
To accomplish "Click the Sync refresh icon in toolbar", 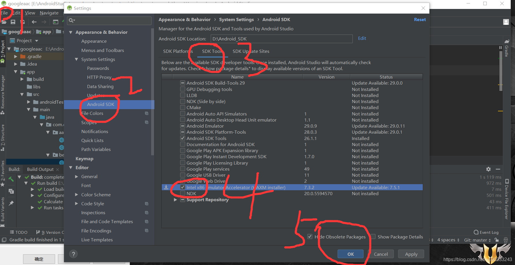I will [22, 22].
